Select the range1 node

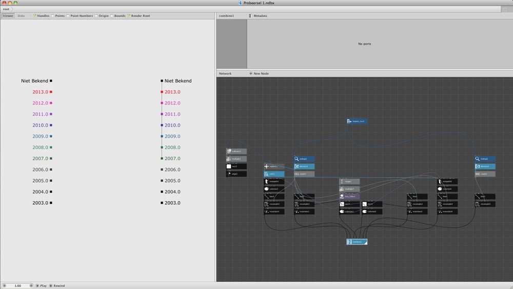[349, 181]
